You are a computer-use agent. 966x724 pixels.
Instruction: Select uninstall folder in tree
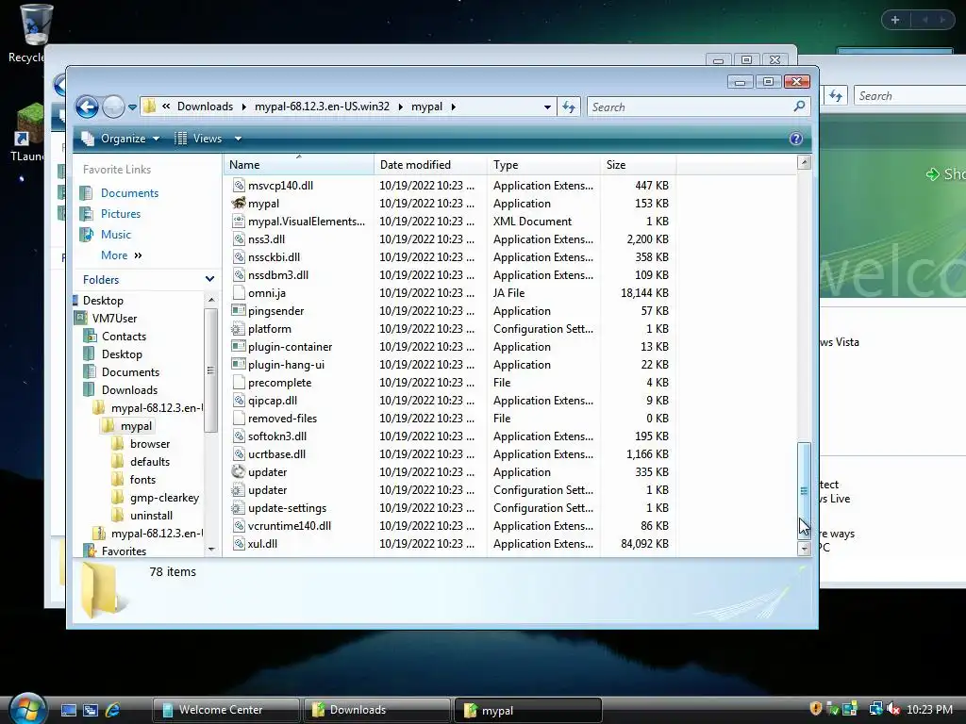[151, 516]
